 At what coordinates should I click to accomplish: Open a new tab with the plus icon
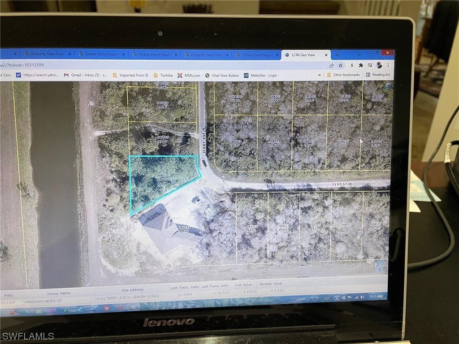pyautogui.click(x=337, y=55)
